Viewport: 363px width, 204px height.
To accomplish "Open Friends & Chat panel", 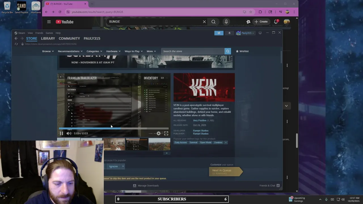I will click(269, 186).
